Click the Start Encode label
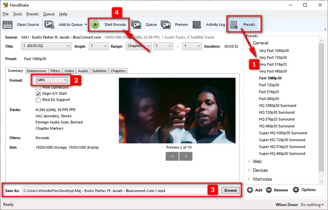This screenshot has width=328, height=210. point(115,25)
